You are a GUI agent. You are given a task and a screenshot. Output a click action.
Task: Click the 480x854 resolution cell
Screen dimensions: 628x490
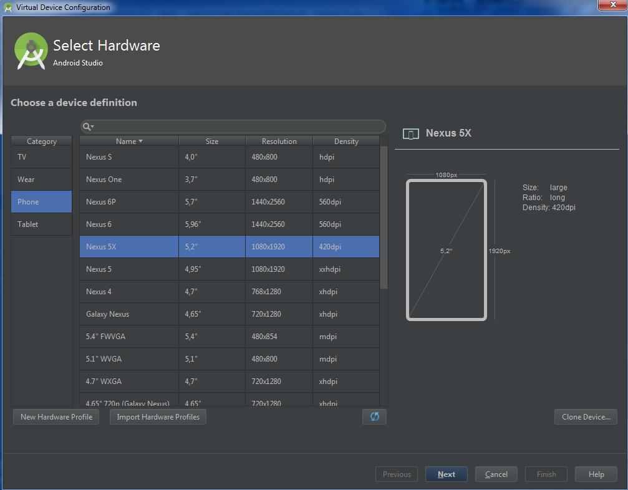tap(279, 336)
